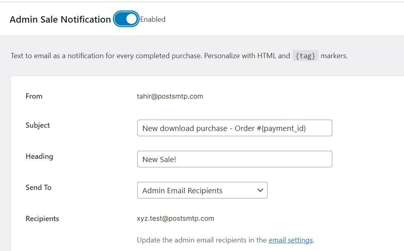Click the 'Text to email' description sentence
The height and width of the screenshot is (251, 404).
coord(106,56)
